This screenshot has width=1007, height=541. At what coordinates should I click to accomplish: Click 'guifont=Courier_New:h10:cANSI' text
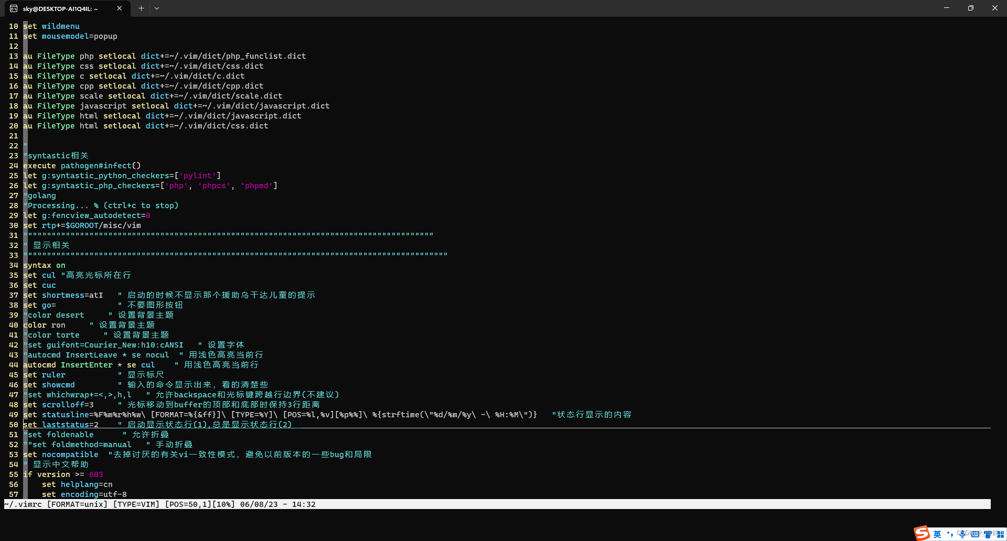coord(115,345)
